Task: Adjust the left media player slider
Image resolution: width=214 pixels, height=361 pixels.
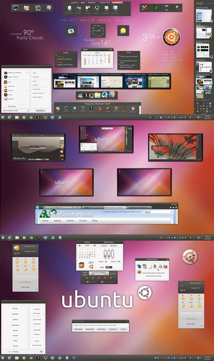Action: point(88,282)
